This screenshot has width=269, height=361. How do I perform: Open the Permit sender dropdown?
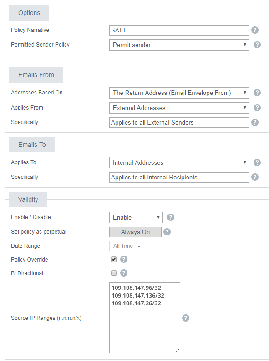pos(179,45)
